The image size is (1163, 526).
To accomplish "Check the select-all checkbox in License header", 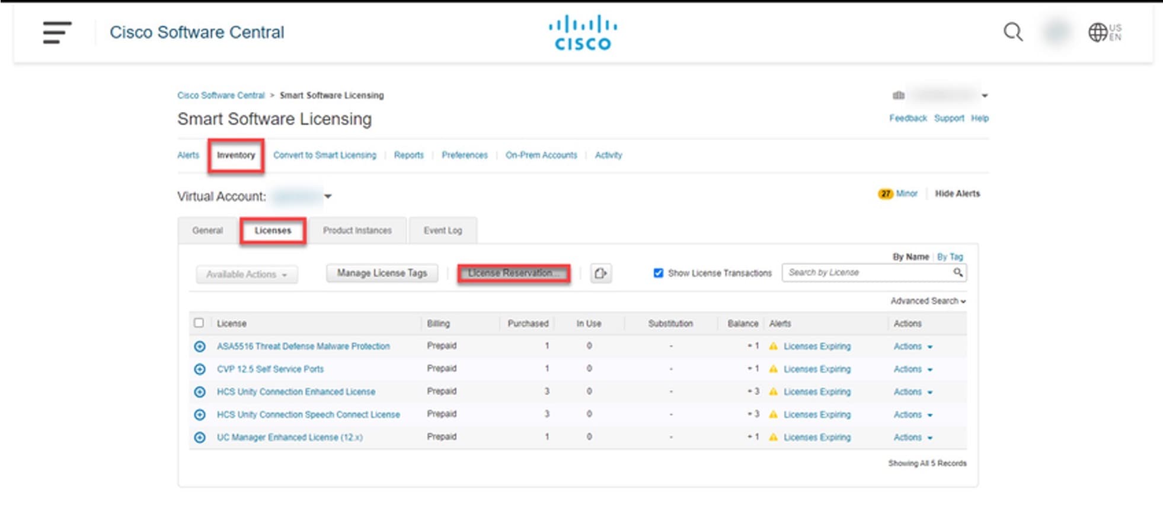I will tap(199, 323).
